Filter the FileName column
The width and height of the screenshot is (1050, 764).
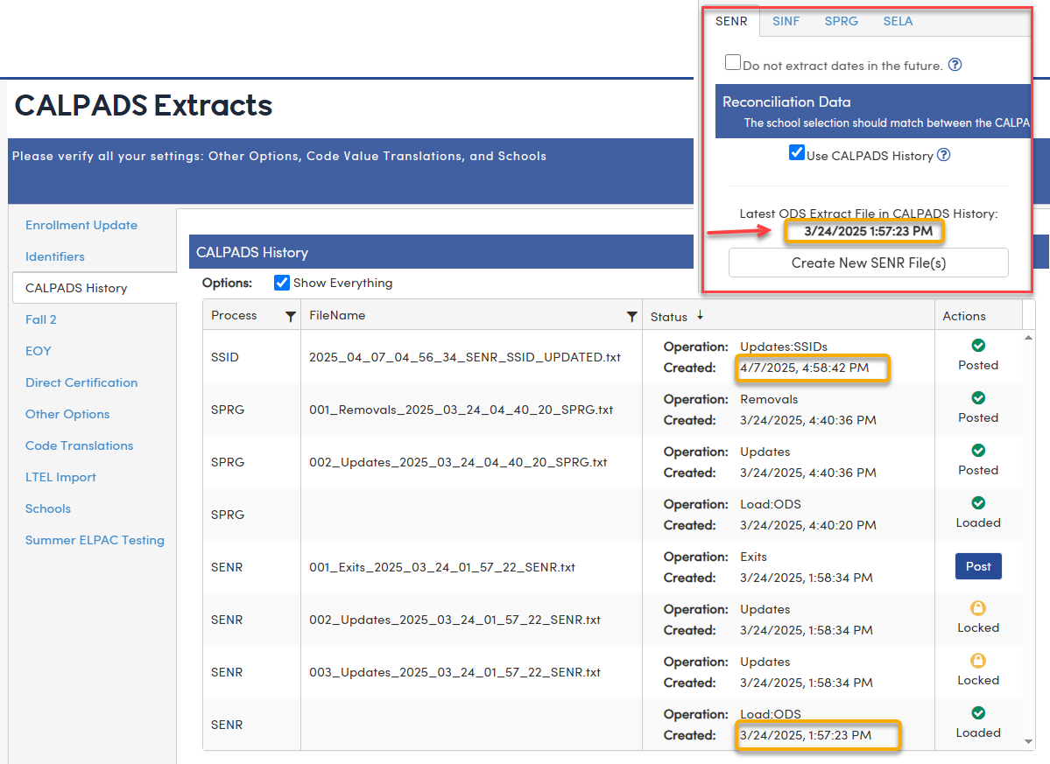tap(631, 317)
